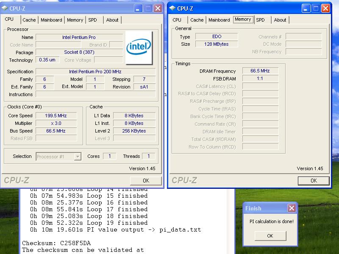This screenshot has height=254, width=339.
Task: Click Core Speed value '199.5 MHz'
Action: coord(56,116)
